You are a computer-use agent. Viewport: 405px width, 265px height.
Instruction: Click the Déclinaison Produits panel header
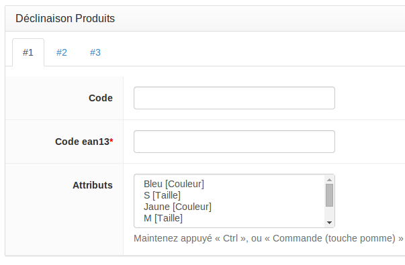pyautogui.click(x=65, y=19)
